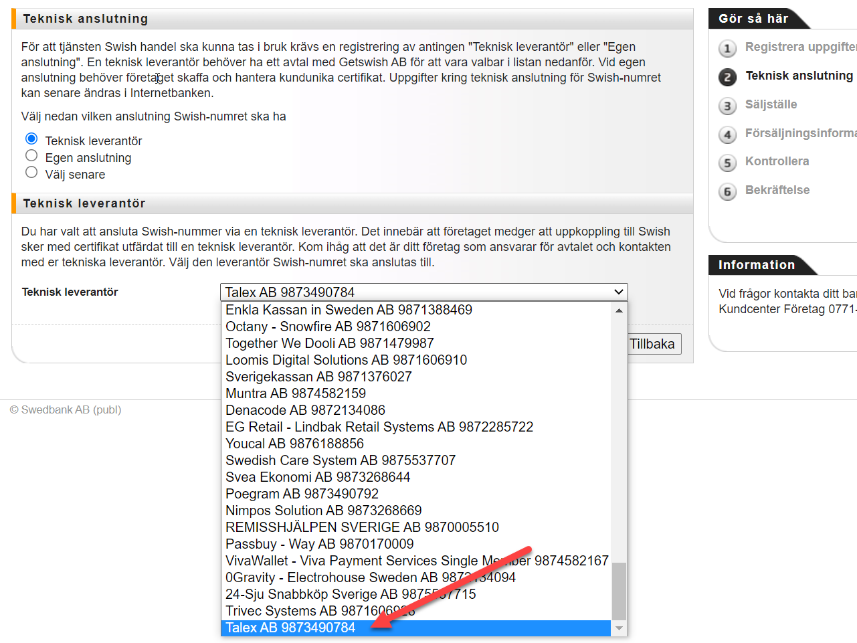Select the Teknisk leverantör radio button
857x643 pixels.
pyautogui.click(x=31, y=139)
